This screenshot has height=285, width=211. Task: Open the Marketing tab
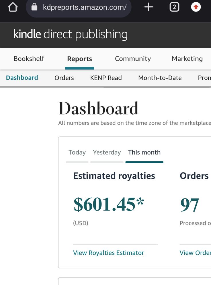[x=187, y=59]
